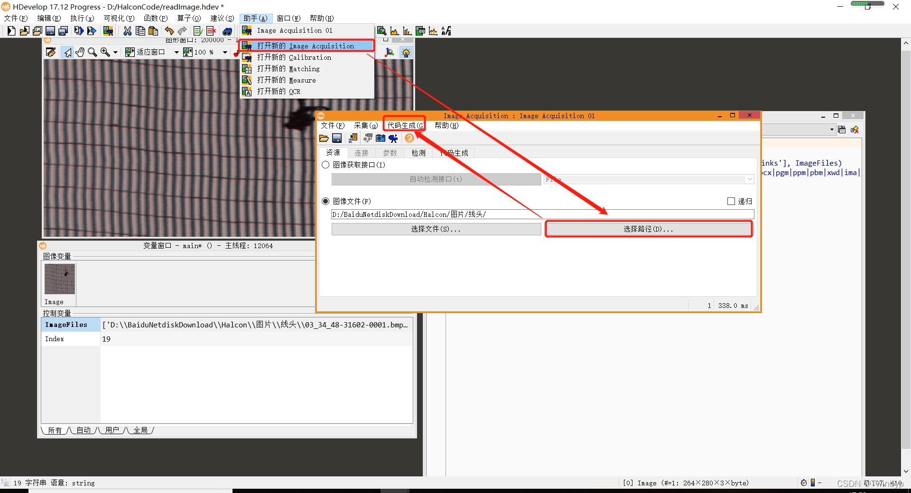This screenshot has width=911, height=493.
Task: Expand the File interface dropdown in assistant
Action: coord(749,179)
